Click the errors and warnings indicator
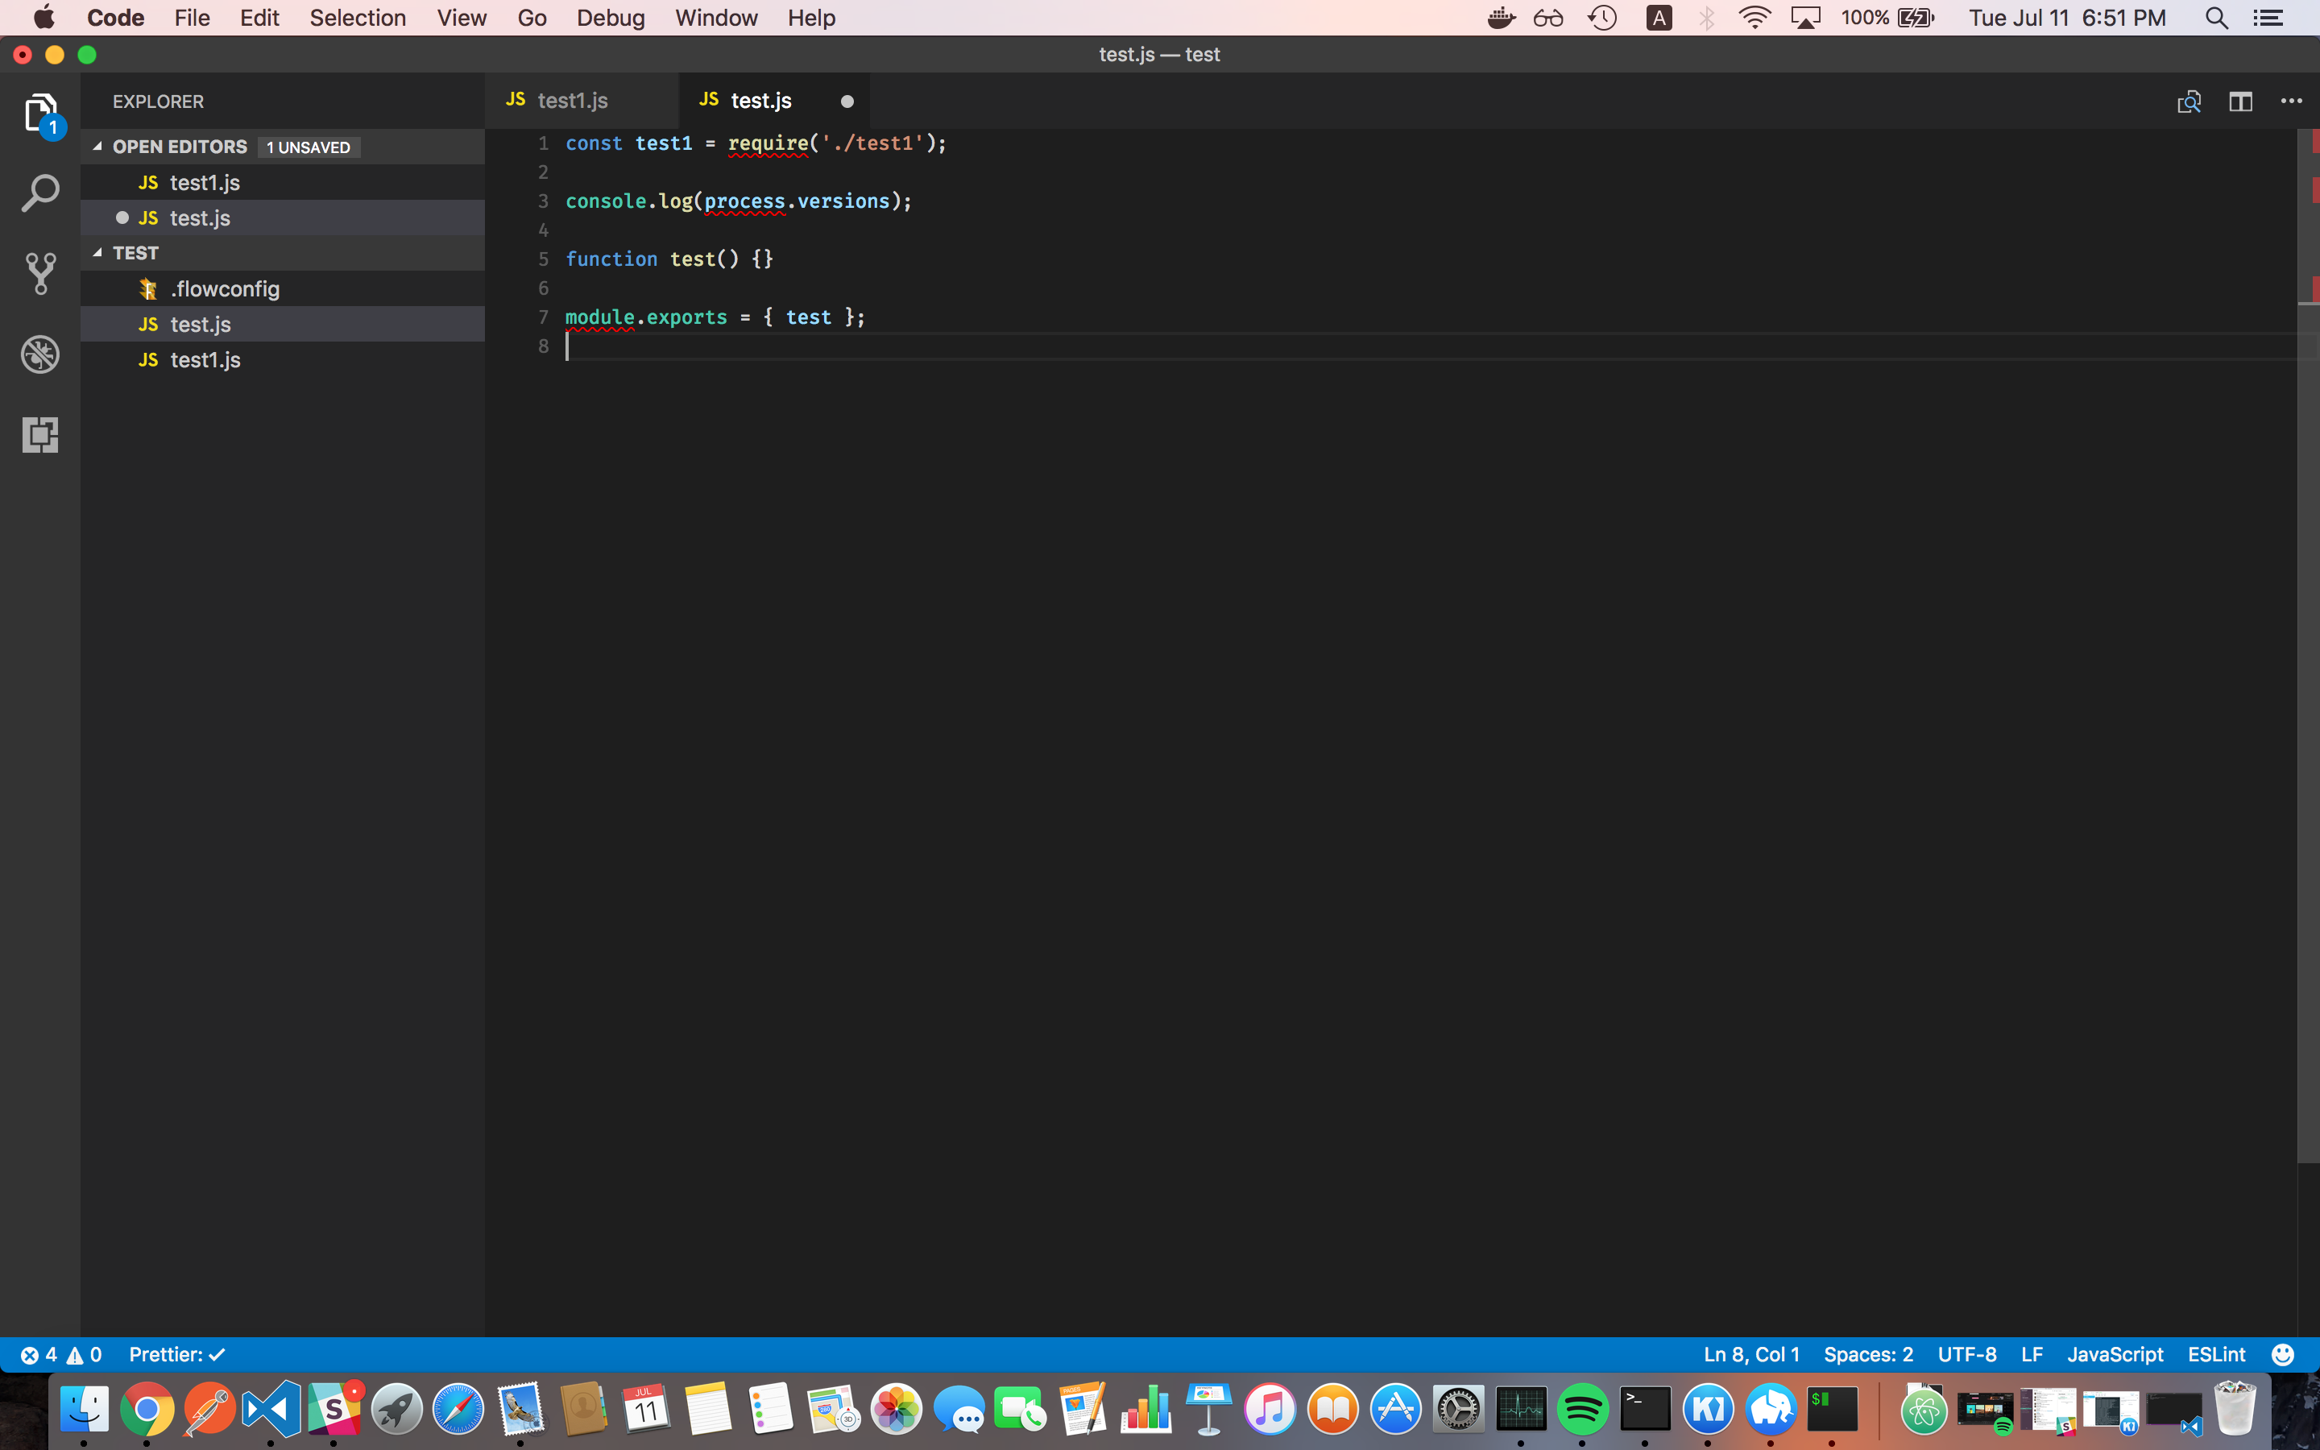 (x=60, y=1354)
